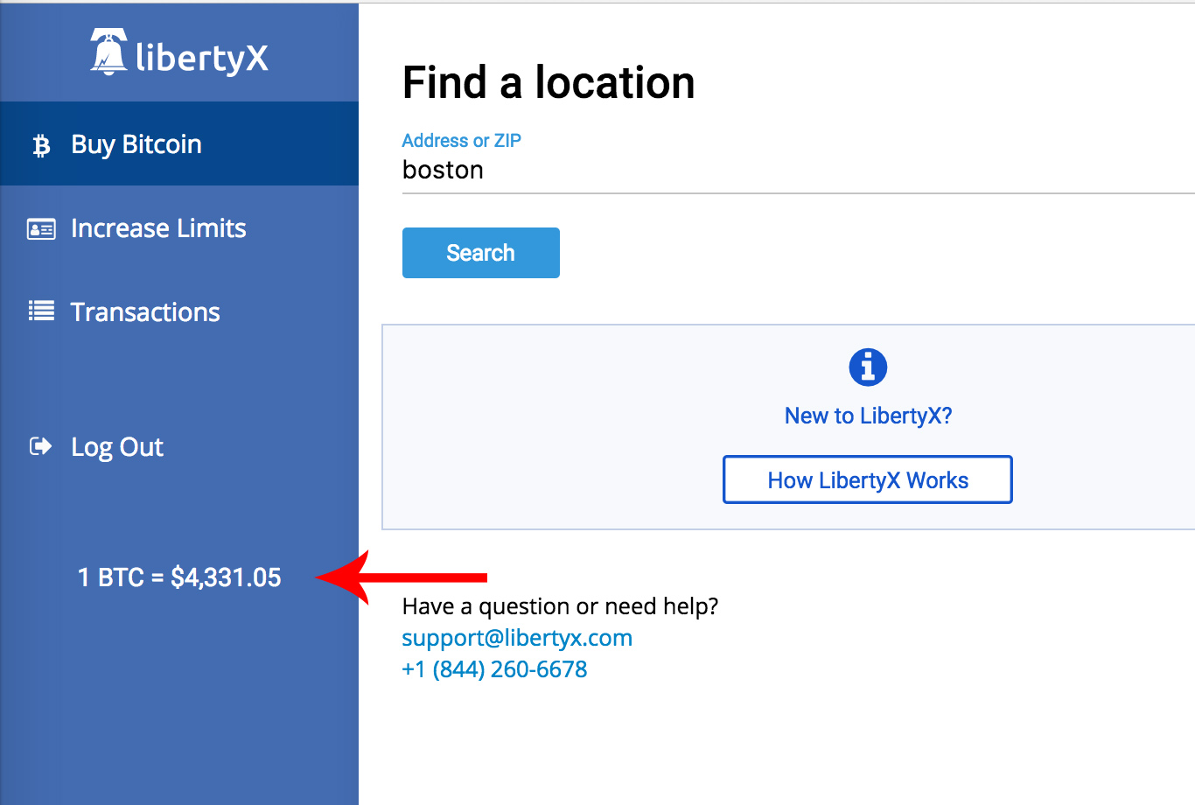This screenshot has width=1195, height=805.
Task: Select the Log Out text
Action: tap(117, 447)
